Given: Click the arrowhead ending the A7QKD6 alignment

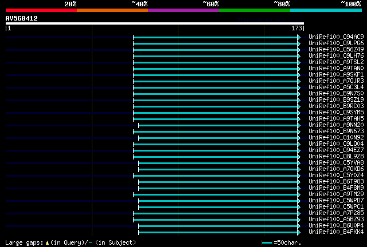Looking at the screenshot, I should (x=299, y=169).
